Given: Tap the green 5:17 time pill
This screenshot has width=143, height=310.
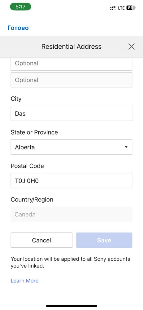Looking at the screenshot, I should (20, 7).
